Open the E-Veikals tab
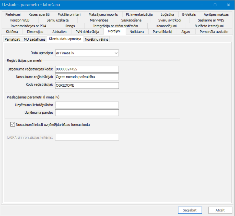This screenshot has height=216, width=235. click(189, 15)
